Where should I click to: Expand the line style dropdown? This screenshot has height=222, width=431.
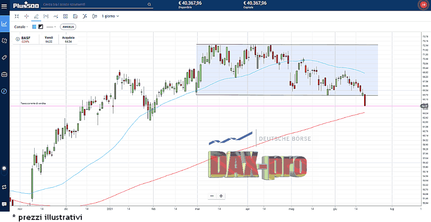[51, 27]
